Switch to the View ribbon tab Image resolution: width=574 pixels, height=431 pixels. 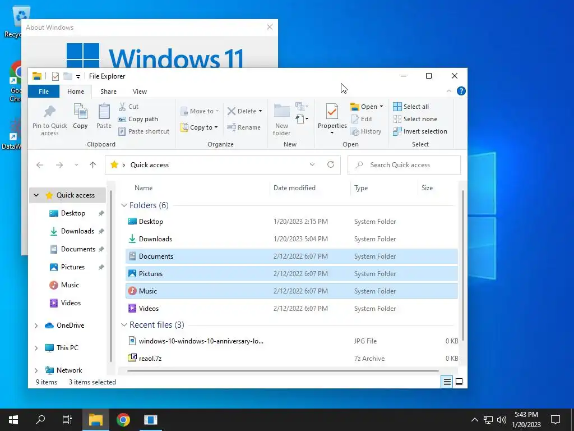140,91
